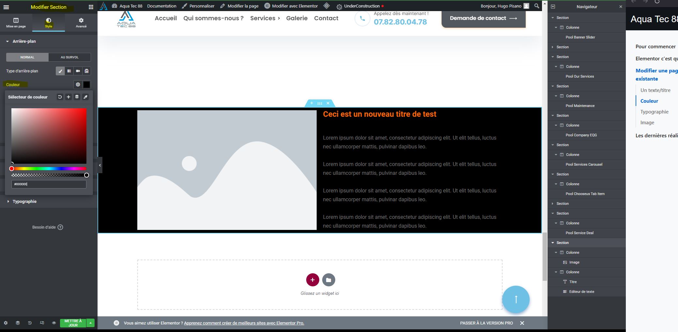Screen dimensions: 678x332
Task: Switch to the Avancé tab
Action: [81, 23]
